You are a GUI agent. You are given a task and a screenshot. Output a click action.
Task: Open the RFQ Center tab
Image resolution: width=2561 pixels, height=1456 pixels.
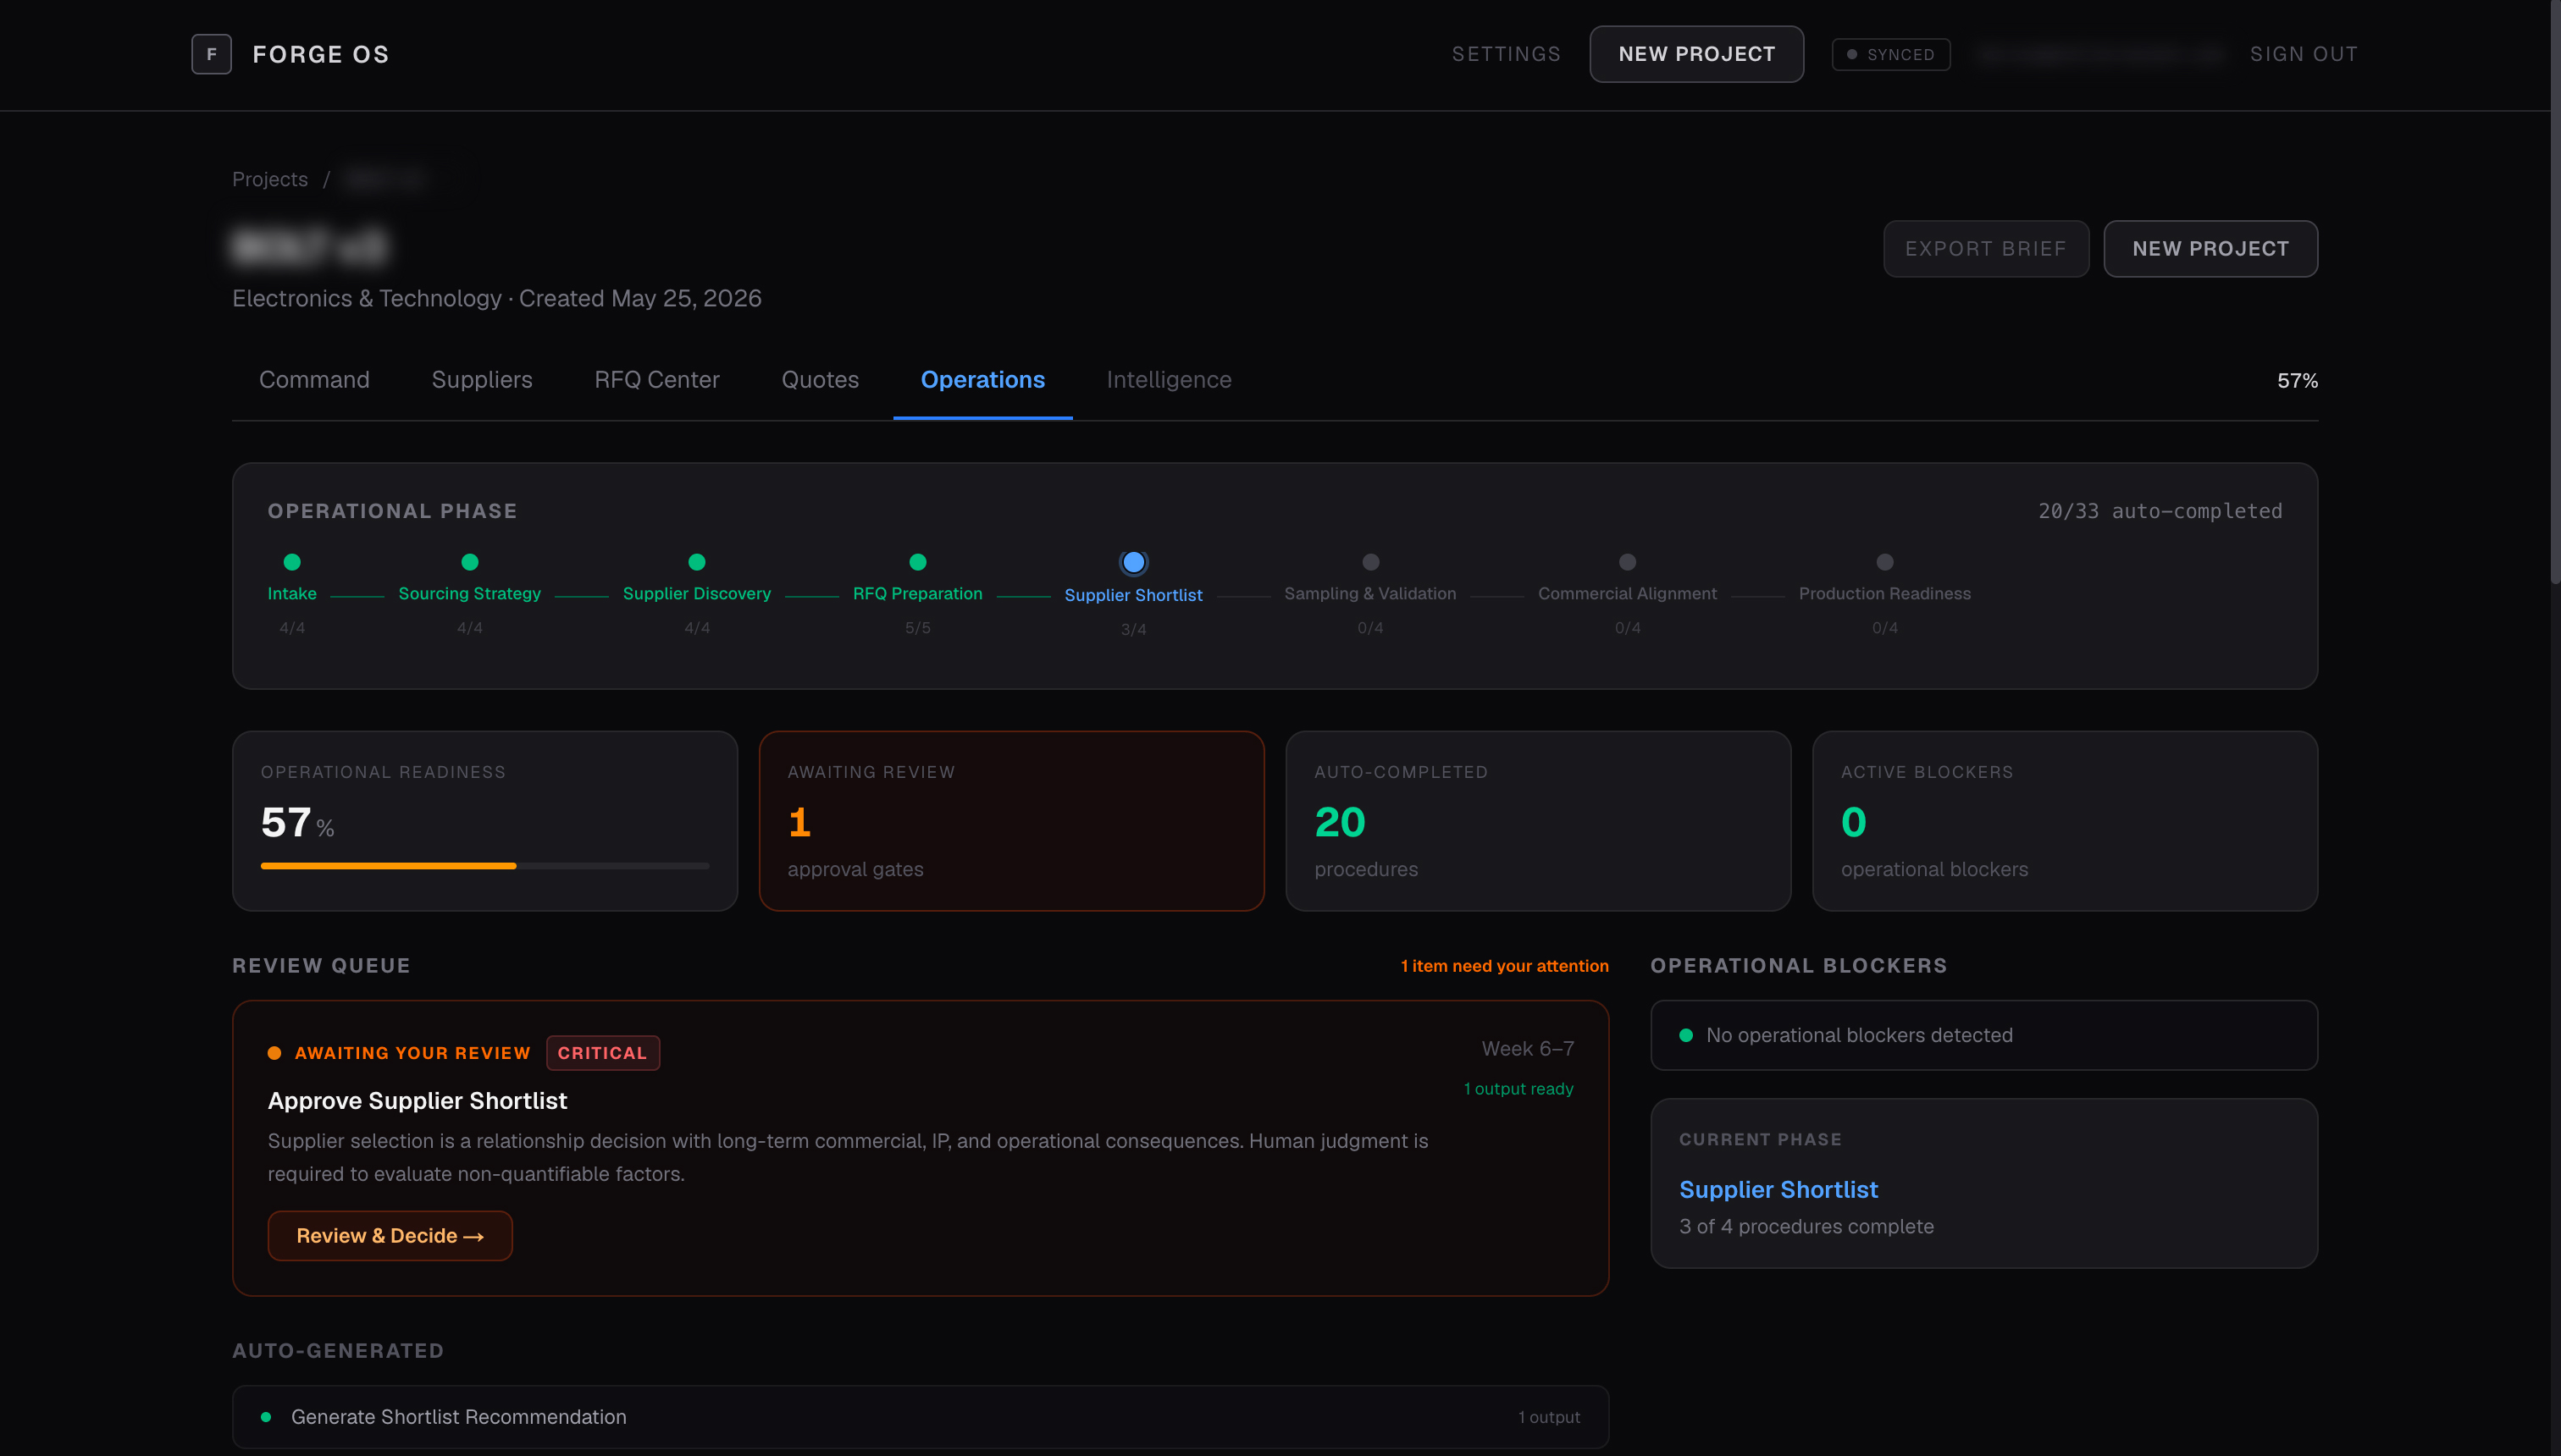pyautogui.click(x=656, y=380)
